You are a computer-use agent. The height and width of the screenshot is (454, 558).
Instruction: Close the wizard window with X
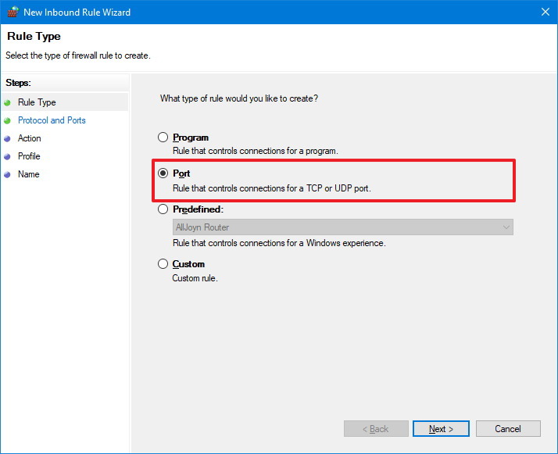click(544, 12)
